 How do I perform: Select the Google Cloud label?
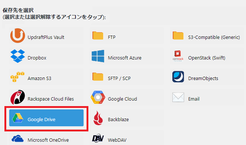tap(122, 99)
